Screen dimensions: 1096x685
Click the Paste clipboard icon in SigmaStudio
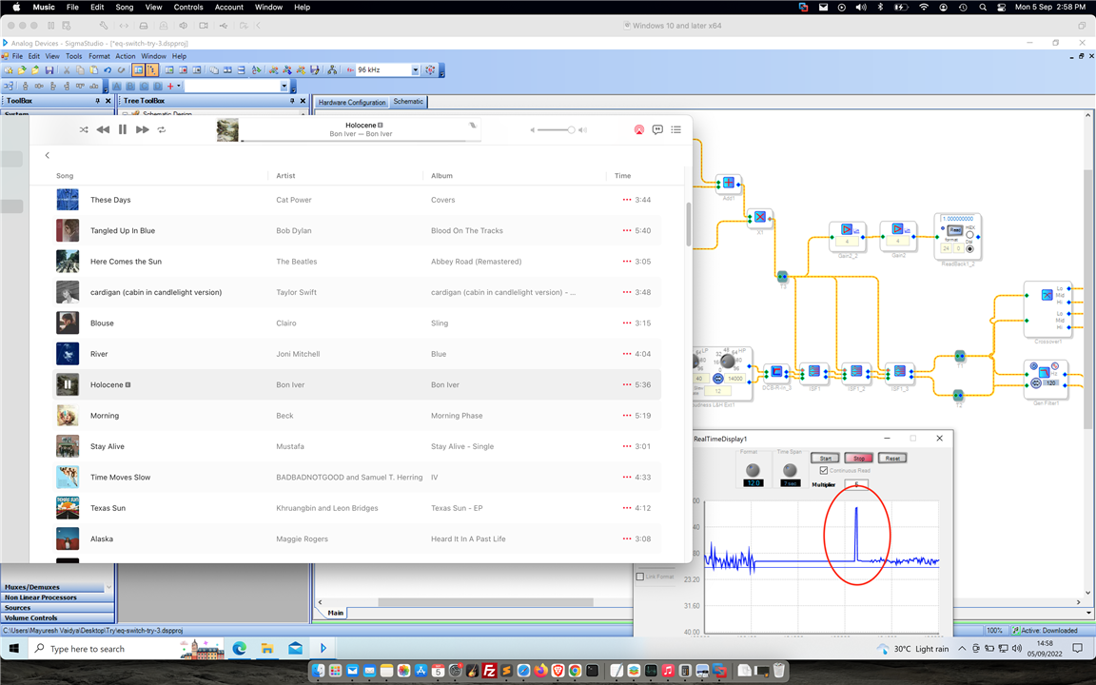(93, 69)
